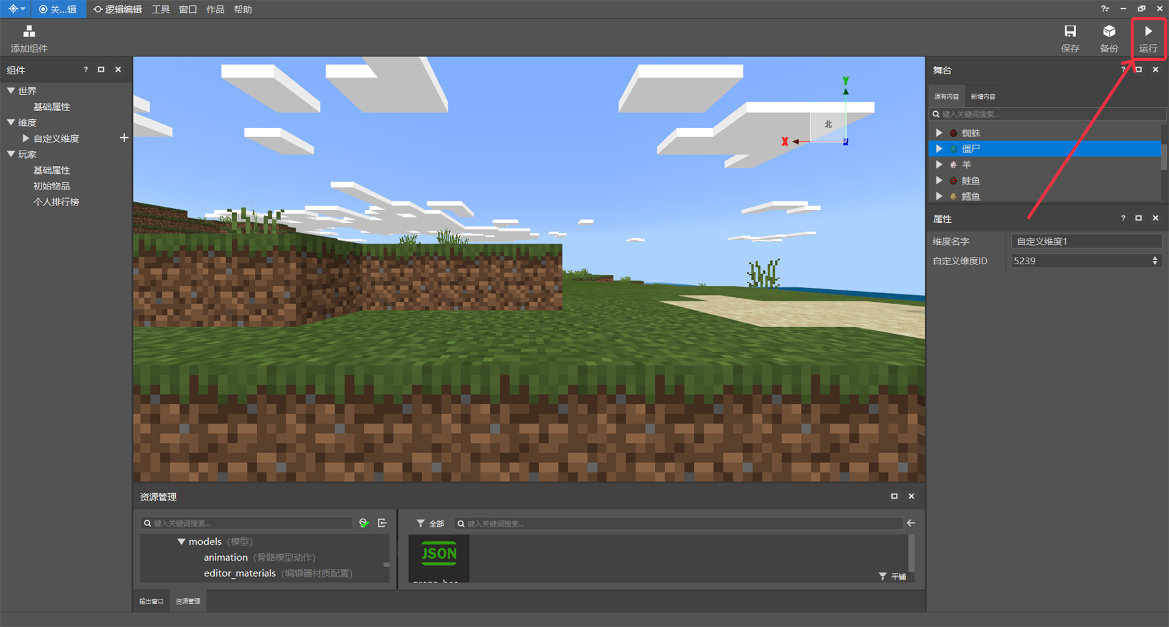Switch to 逻辑编辑 logic editor
The height and width of the screenshot is (627, 1169).
(x=117, y=9)
